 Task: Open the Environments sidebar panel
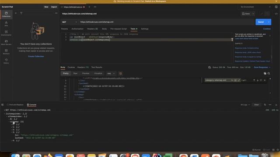coord(6,33)
